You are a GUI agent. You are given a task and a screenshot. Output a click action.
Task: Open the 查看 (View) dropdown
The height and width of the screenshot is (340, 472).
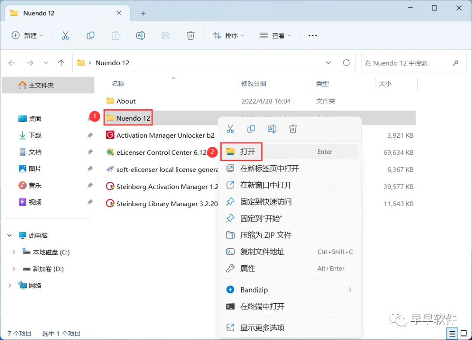click(275, 35)
